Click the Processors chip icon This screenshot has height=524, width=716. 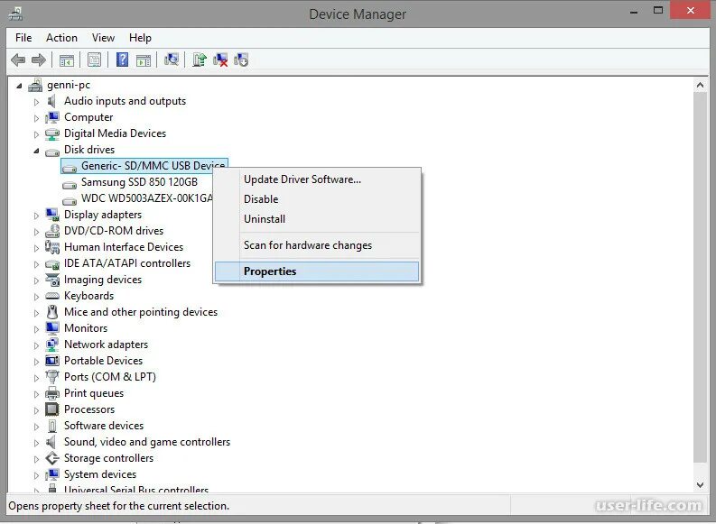(x=52, y=409)
